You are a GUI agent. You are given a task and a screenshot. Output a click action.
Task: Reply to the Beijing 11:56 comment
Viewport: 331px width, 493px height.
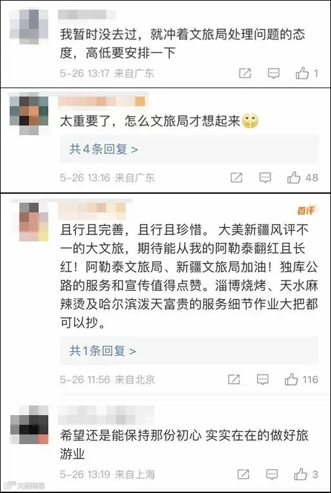point(262,380)
